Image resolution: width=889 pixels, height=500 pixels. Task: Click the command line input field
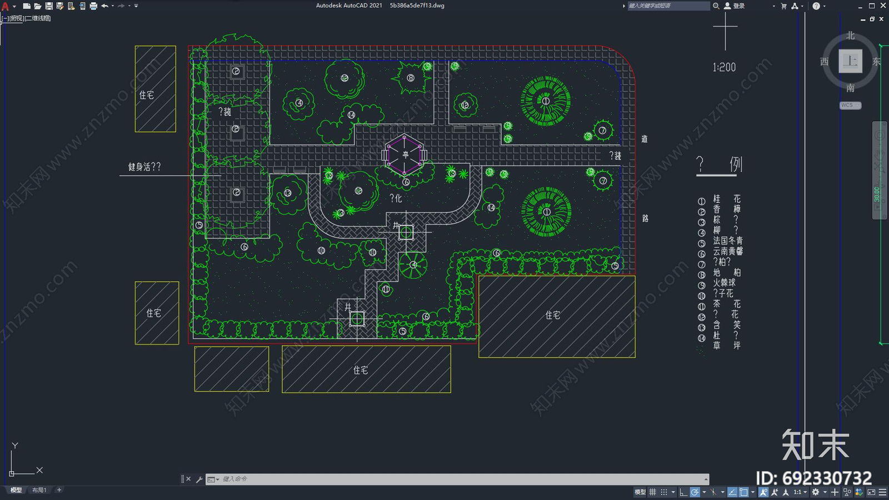[461, 479]
